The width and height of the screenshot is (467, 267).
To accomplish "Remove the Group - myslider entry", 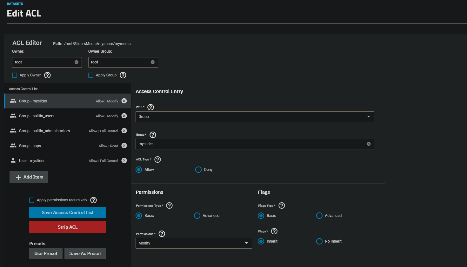I will pyautogui.click(x=124, y=101).
